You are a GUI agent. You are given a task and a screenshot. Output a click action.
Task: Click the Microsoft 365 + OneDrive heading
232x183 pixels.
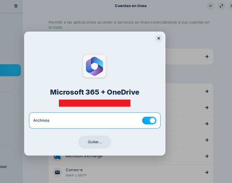pos(94,92)
